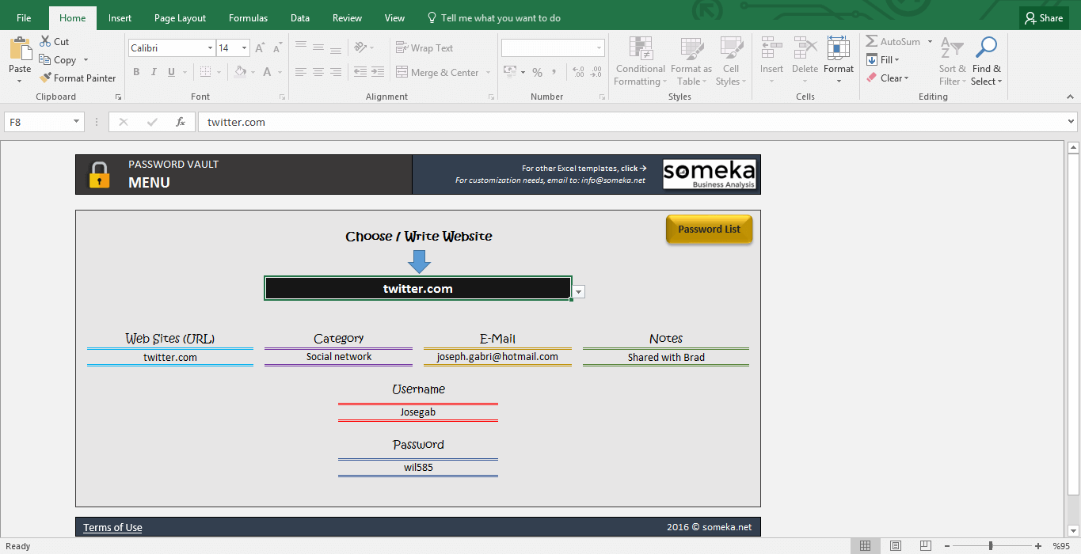
Task: Open the Number Format dropdown
Action: (599, 48)
